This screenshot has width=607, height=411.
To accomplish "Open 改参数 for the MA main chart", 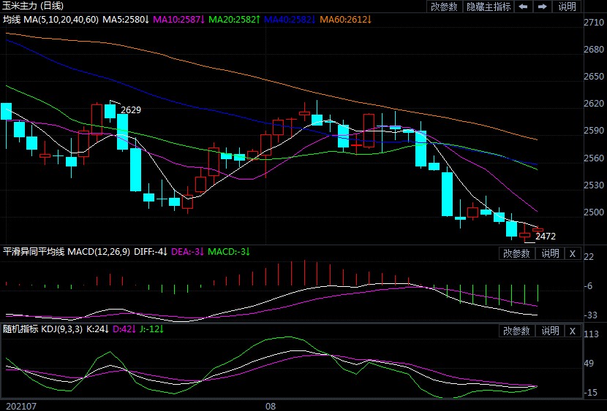I will tap(444, 7).
